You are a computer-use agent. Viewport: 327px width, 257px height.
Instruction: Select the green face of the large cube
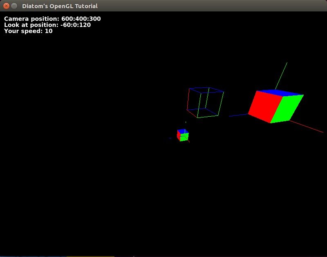tap(289, 108)
